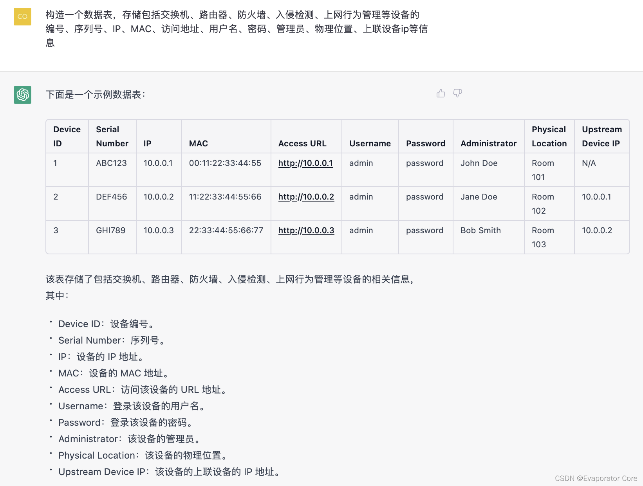Click the 'Access URL' description bullet
Screen dimensions: 643x486
tap(143, 390)
